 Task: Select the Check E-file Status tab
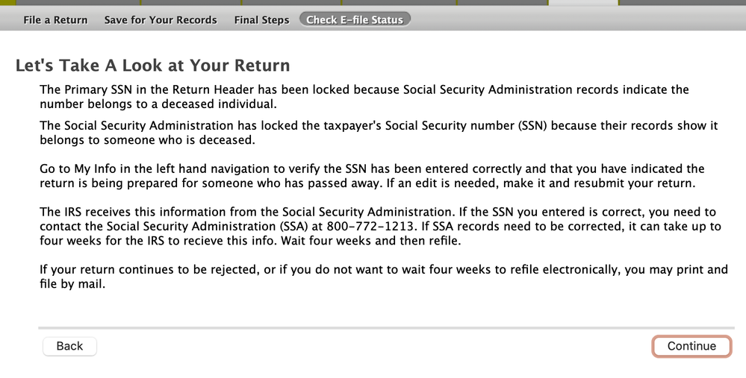(355, 19)
